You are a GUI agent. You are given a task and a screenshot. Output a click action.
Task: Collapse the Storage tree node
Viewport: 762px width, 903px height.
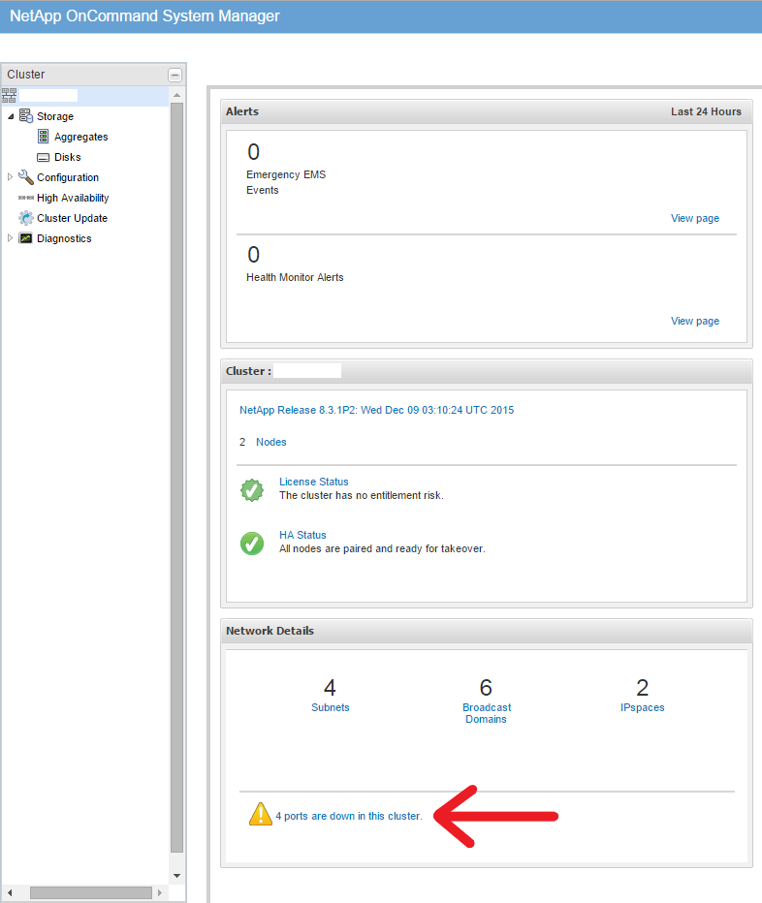11,116
